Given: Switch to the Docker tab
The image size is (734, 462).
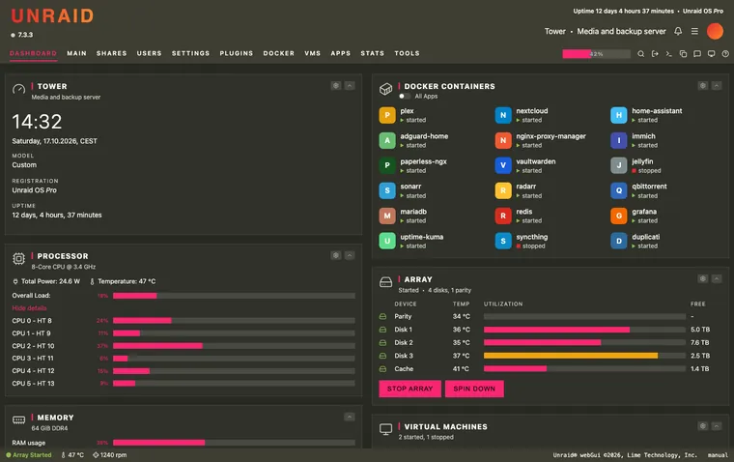Looking at the screenshot, I should click(278, 53).
